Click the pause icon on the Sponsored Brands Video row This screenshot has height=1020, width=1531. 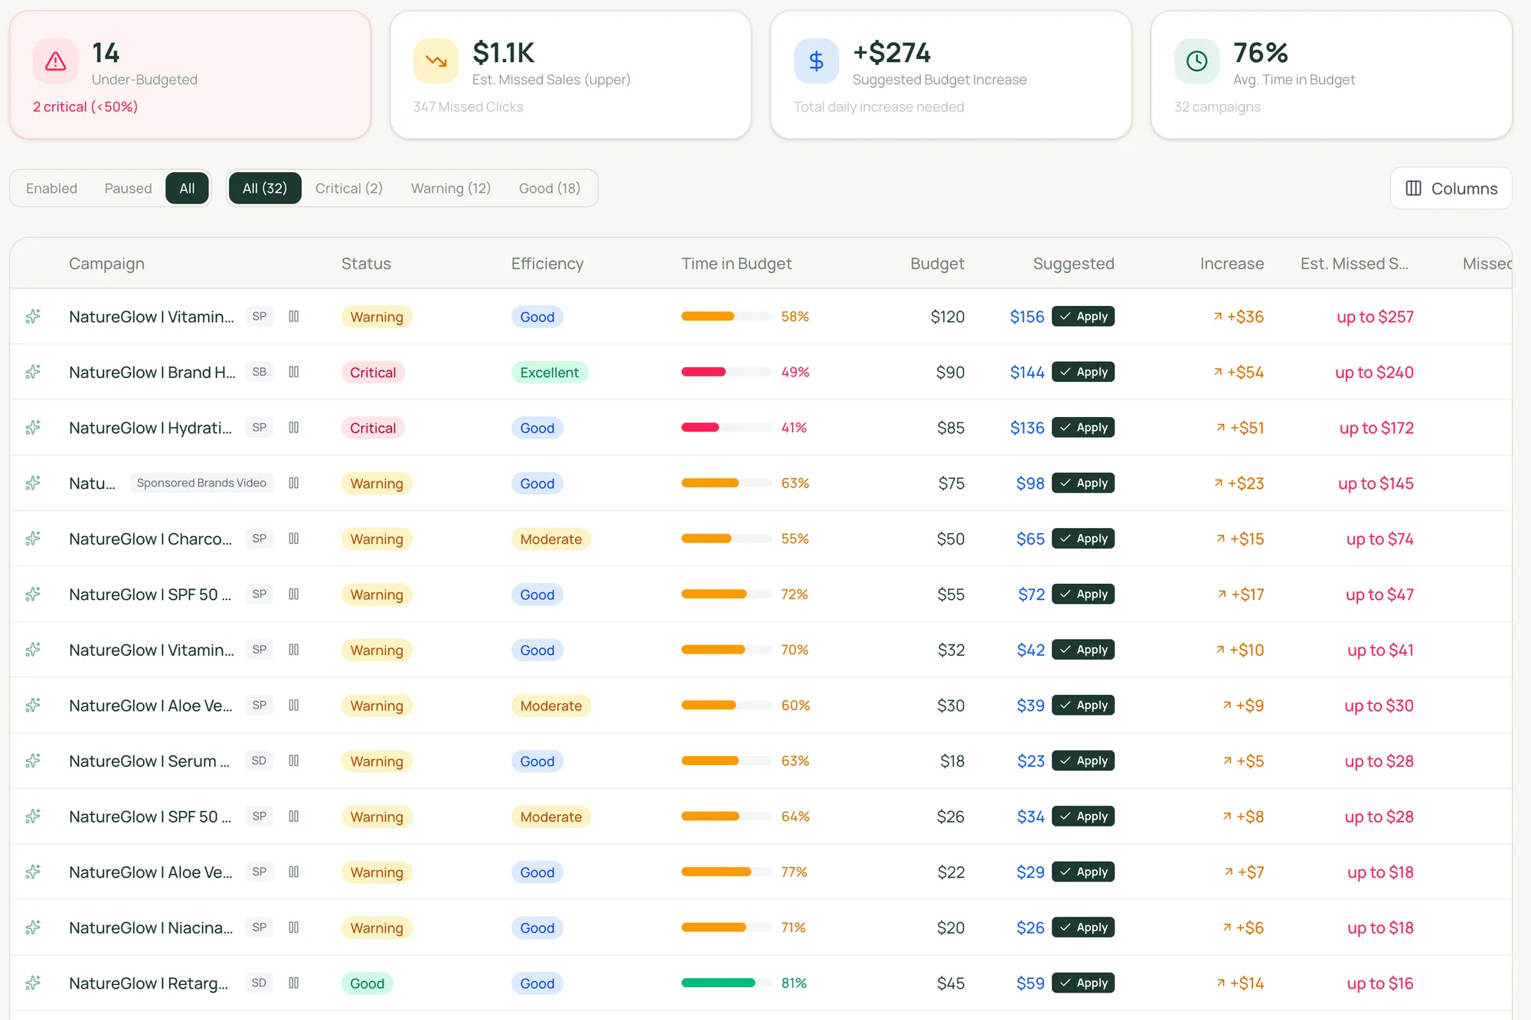click(293, 483)
